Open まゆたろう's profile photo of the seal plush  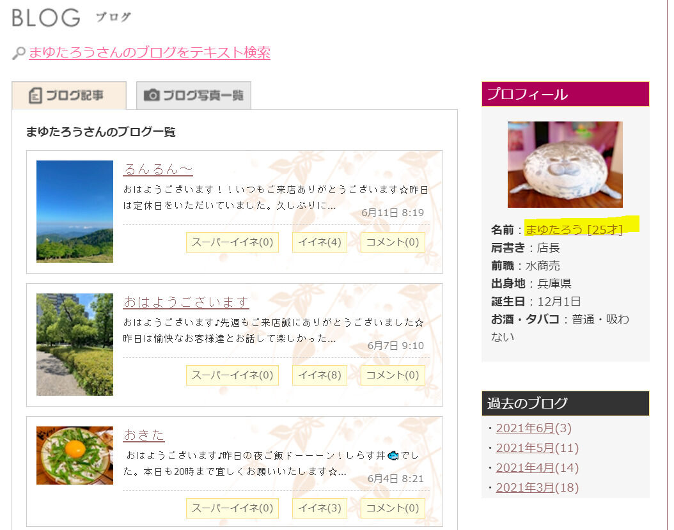tap(565, 164)
